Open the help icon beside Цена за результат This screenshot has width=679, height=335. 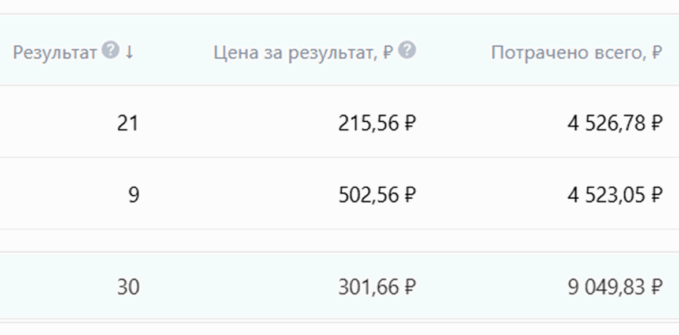[x=407, y=51]
